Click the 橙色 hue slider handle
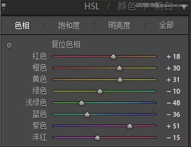 pyautogui.click(x=119, y=68)
